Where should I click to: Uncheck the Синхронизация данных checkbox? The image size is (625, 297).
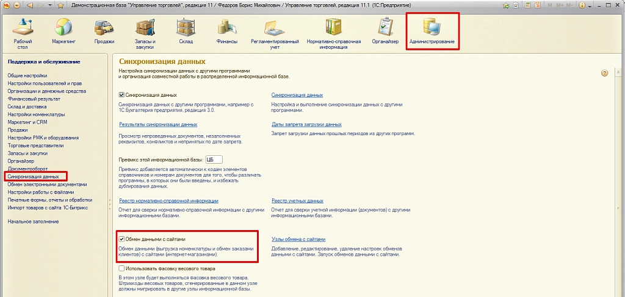pos(122,96)
